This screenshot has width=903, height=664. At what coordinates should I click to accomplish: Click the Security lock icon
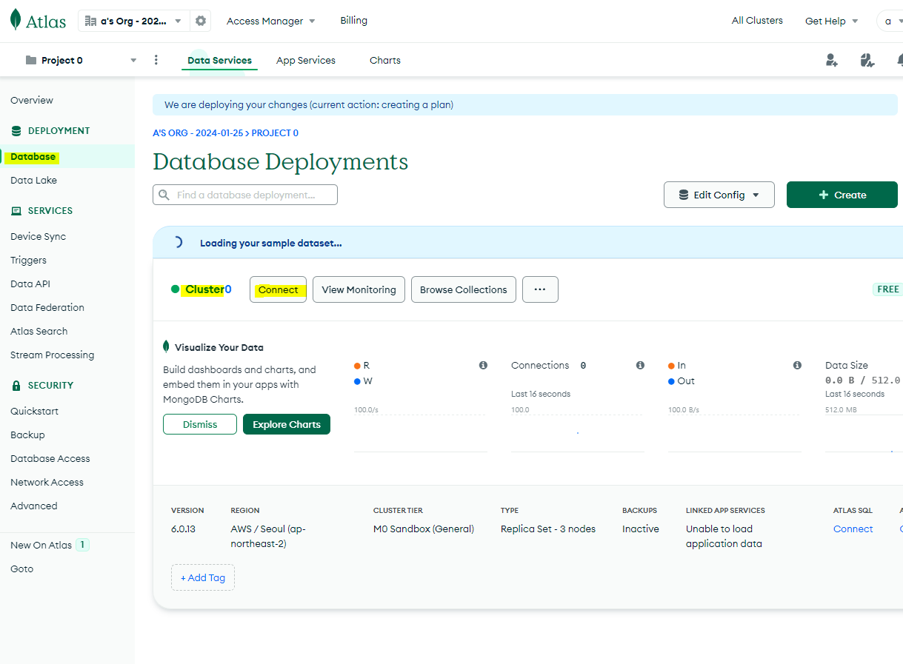coord(16,385)
